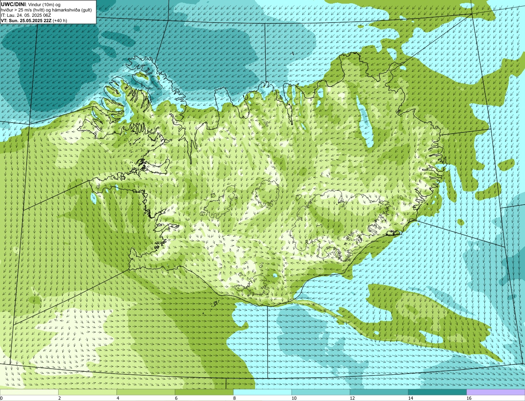Click the '0' label on the wind scale
Screen dimensions: 525x401
1,398
